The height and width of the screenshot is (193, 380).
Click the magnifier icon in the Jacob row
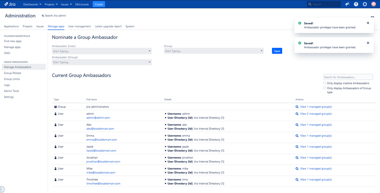click(297, 147)
